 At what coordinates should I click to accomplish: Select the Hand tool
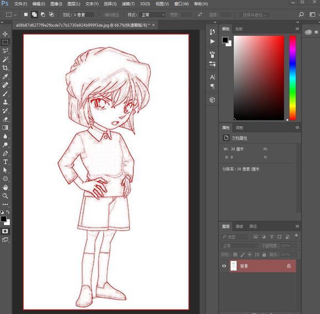[x=5, y=187]
